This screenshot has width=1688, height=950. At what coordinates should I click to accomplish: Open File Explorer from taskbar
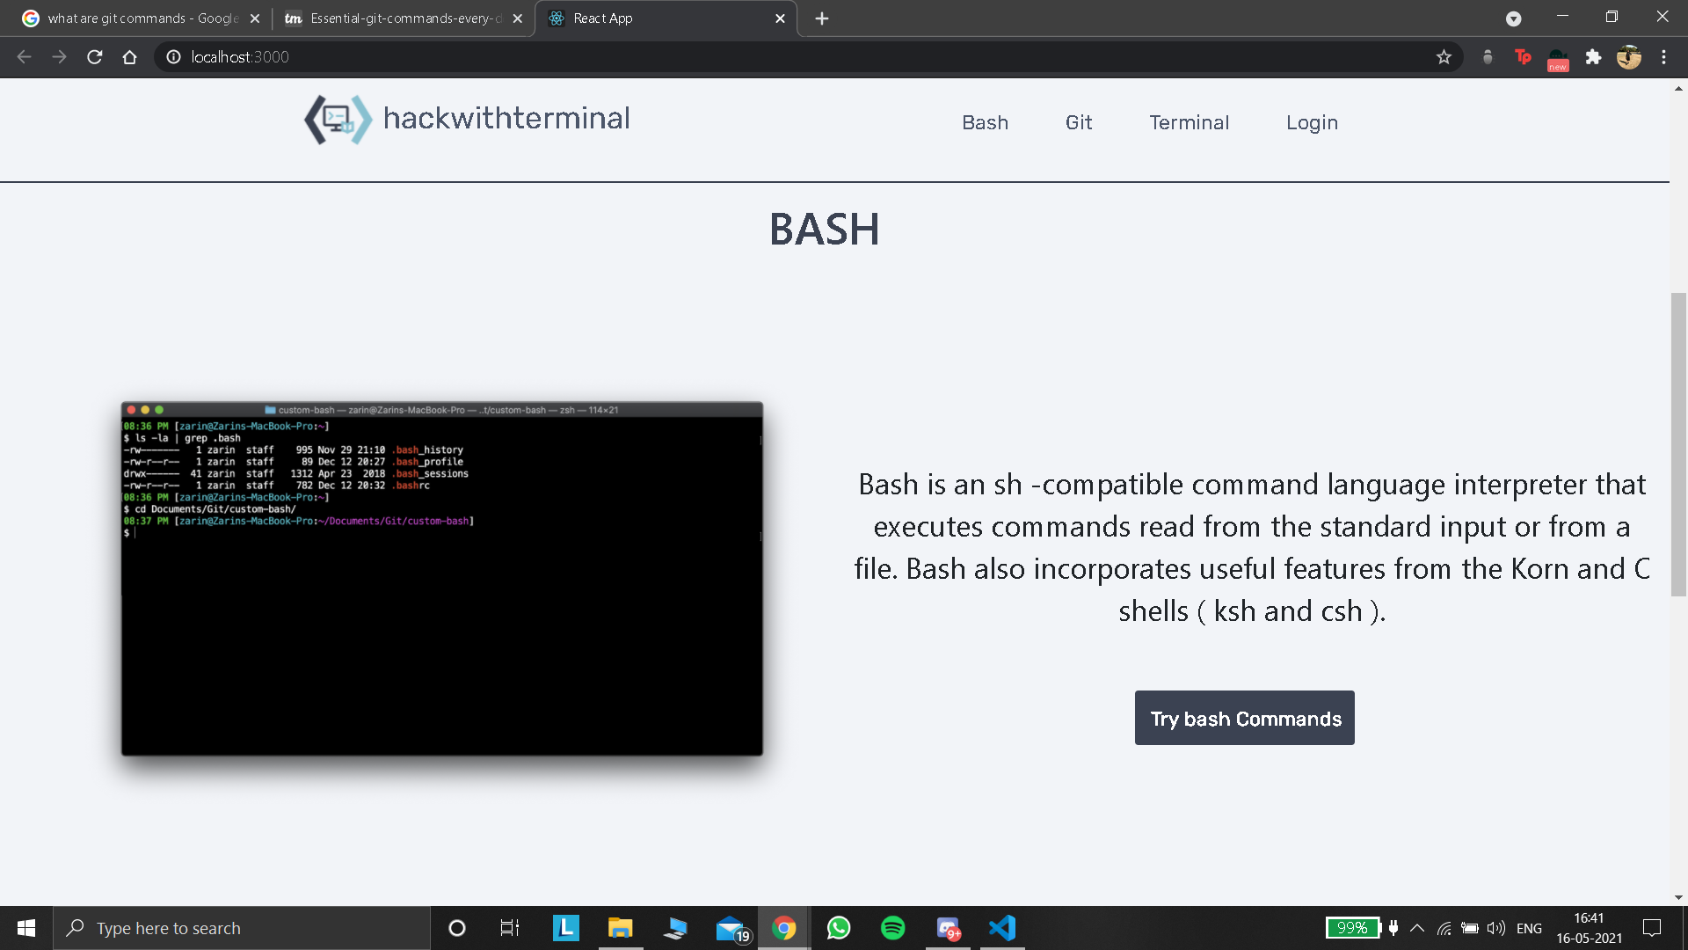(x=620, y=928)
